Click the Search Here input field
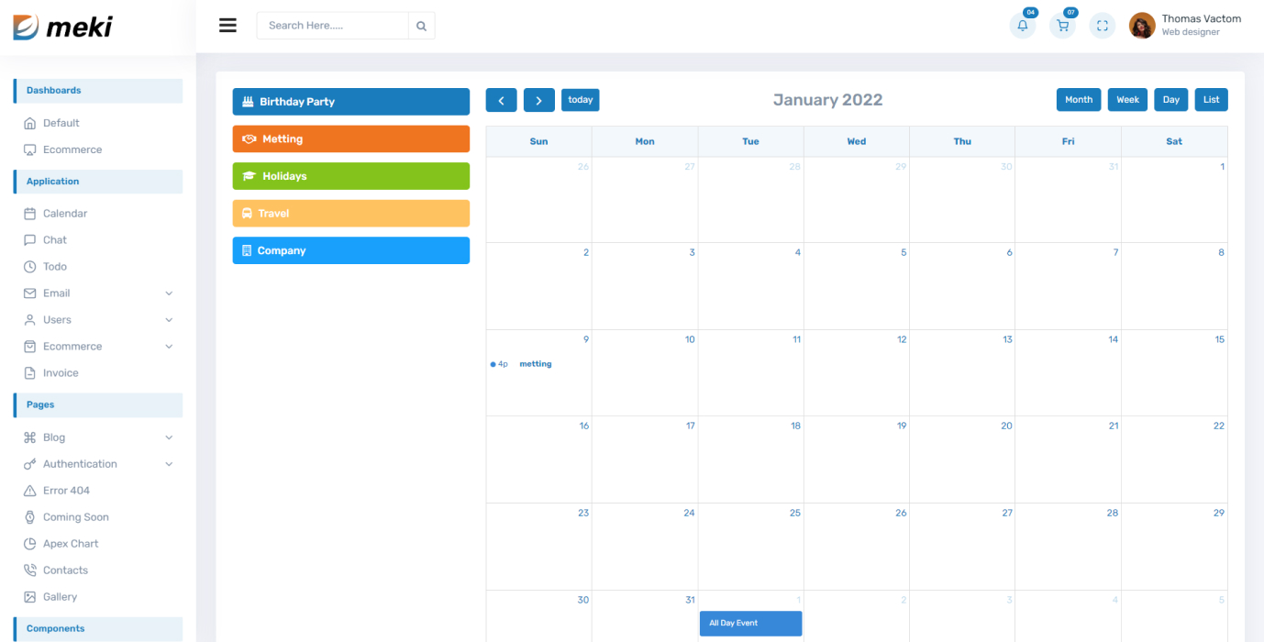 332,26
